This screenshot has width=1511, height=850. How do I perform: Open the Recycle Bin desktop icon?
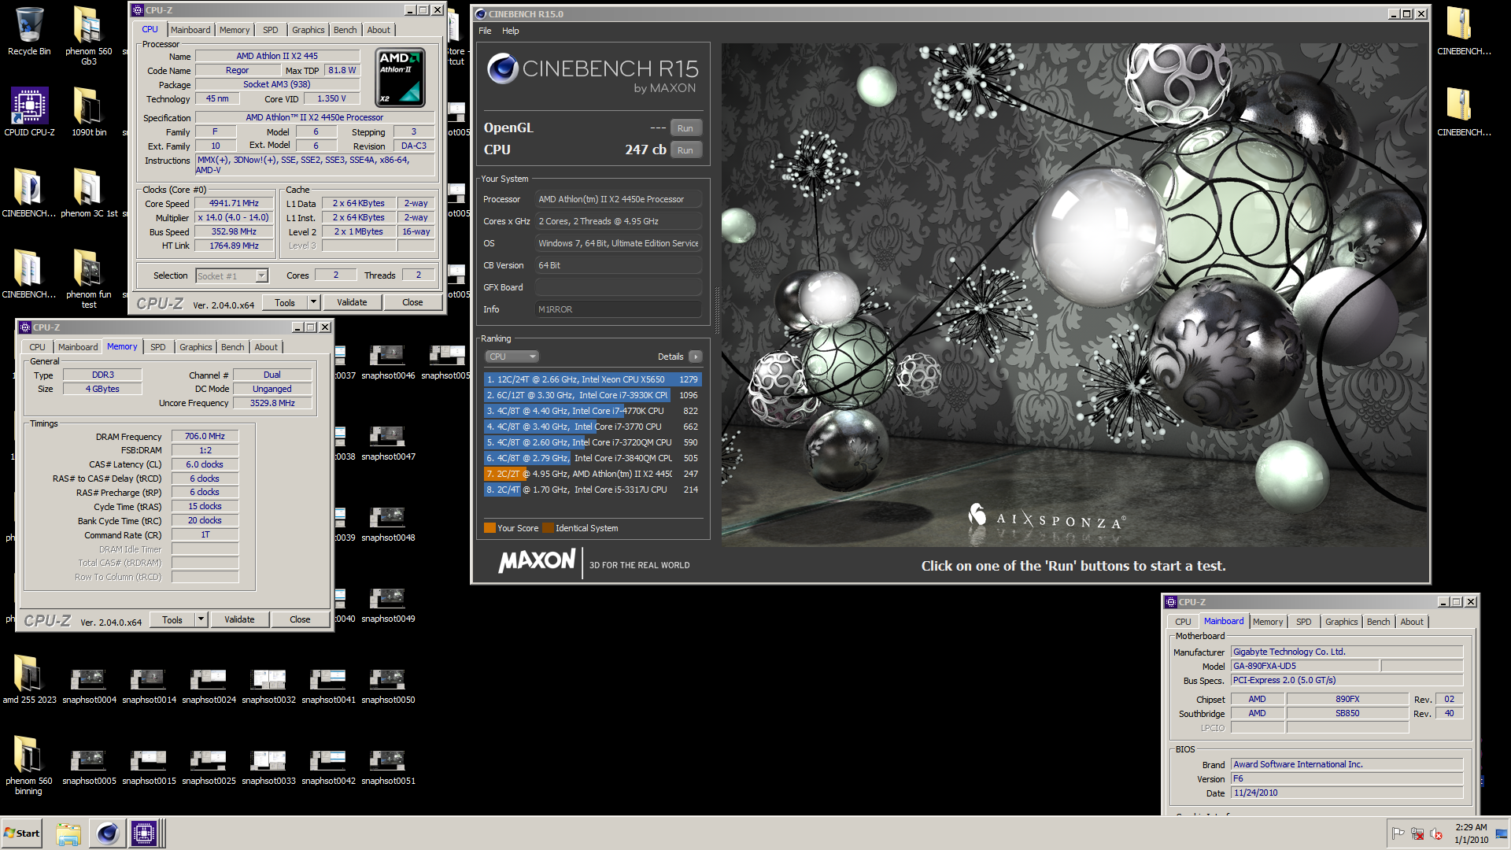point(28,31)
